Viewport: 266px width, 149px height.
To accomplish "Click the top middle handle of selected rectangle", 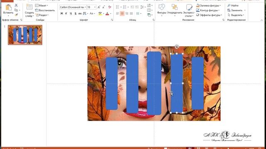I will pos(177,54).
